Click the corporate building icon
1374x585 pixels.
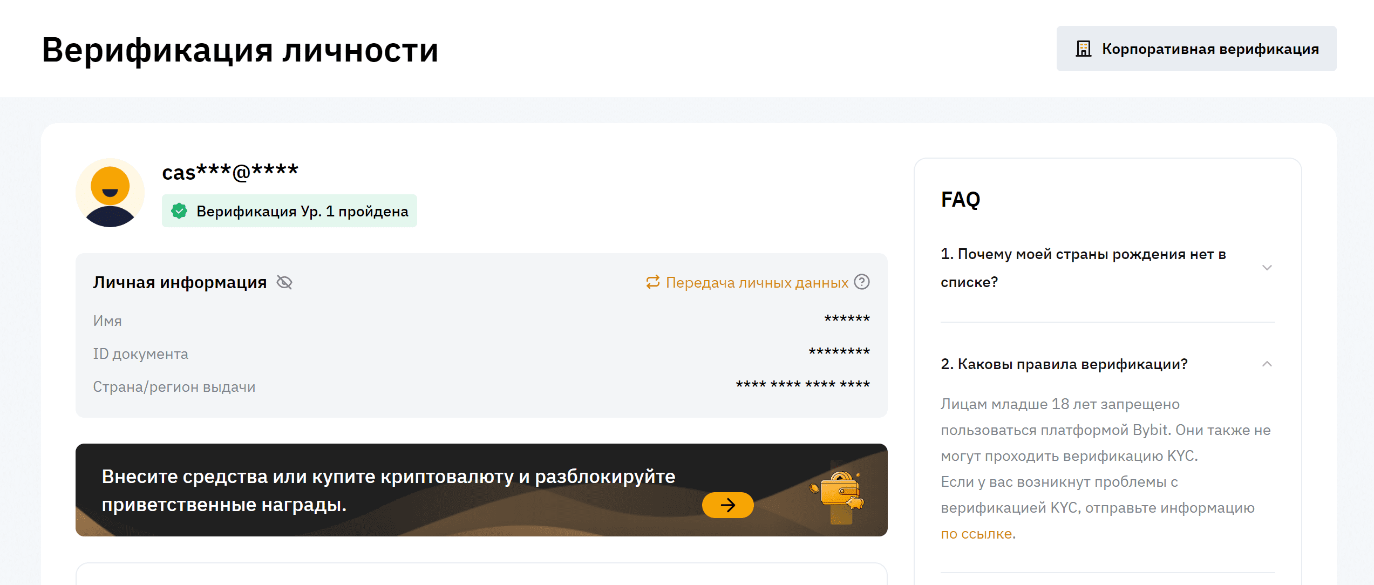pos(1083,49)
